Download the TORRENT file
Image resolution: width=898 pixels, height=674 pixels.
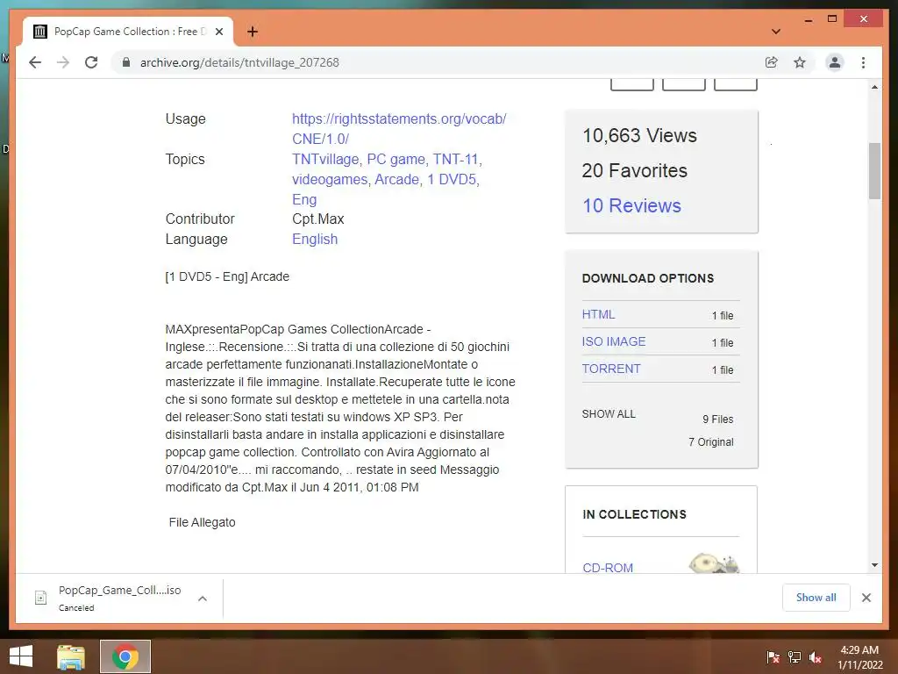(611, 369)
